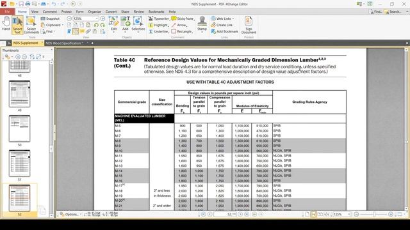Select the Highlight tool
Image resolution: width=410 pixels, height=230 pixels.
(158, 25)
